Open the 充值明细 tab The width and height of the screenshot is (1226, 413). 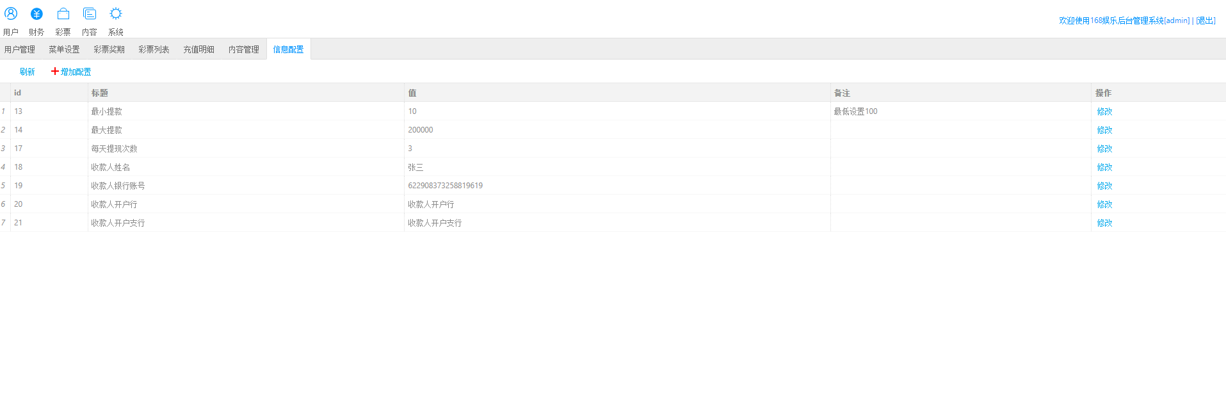(198, 49)
